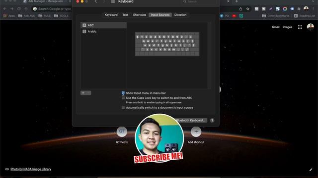Screen dimensions: 318x178
Task: Open RULE bookmark folder
Action: (x=44, y=16)
